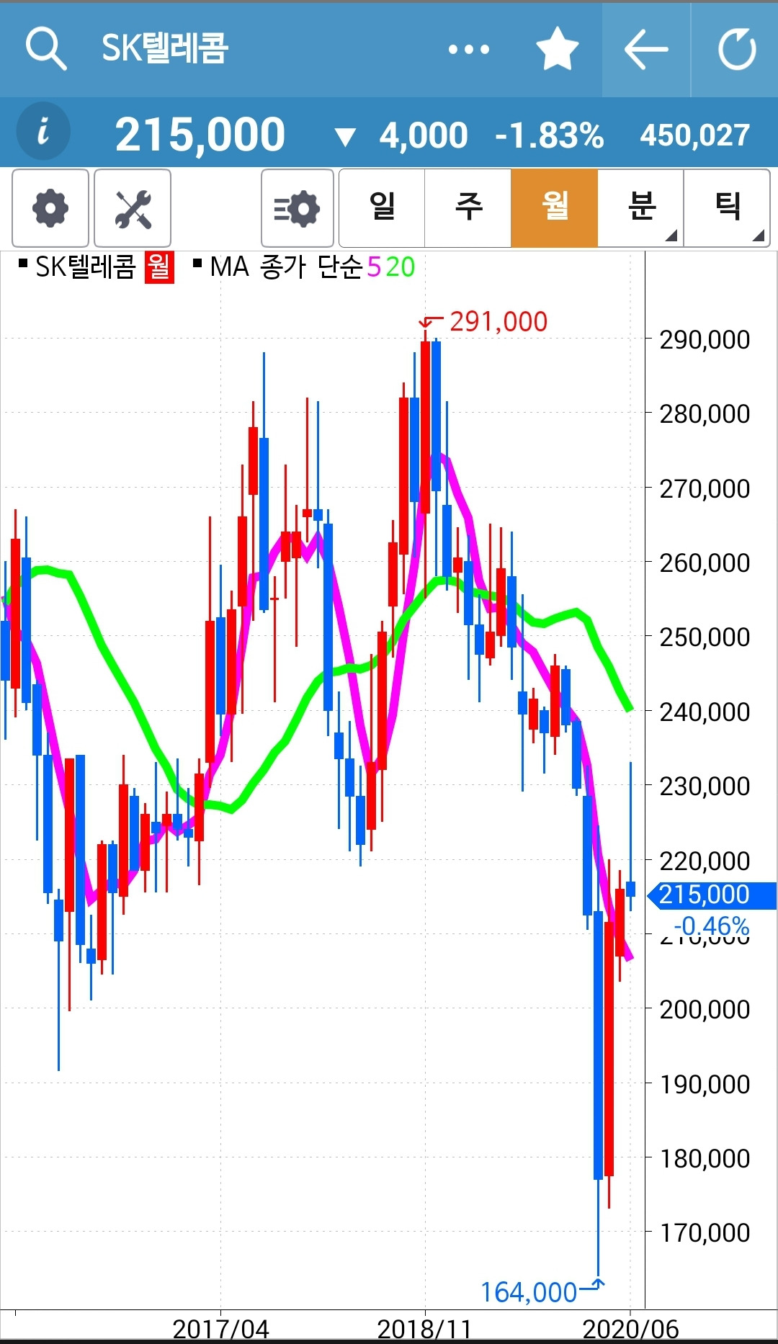Image resolution: width=778 pixels, height=1344 pixels.
Task: Open stock info with the i icon
Action: [x=43, y=132]
